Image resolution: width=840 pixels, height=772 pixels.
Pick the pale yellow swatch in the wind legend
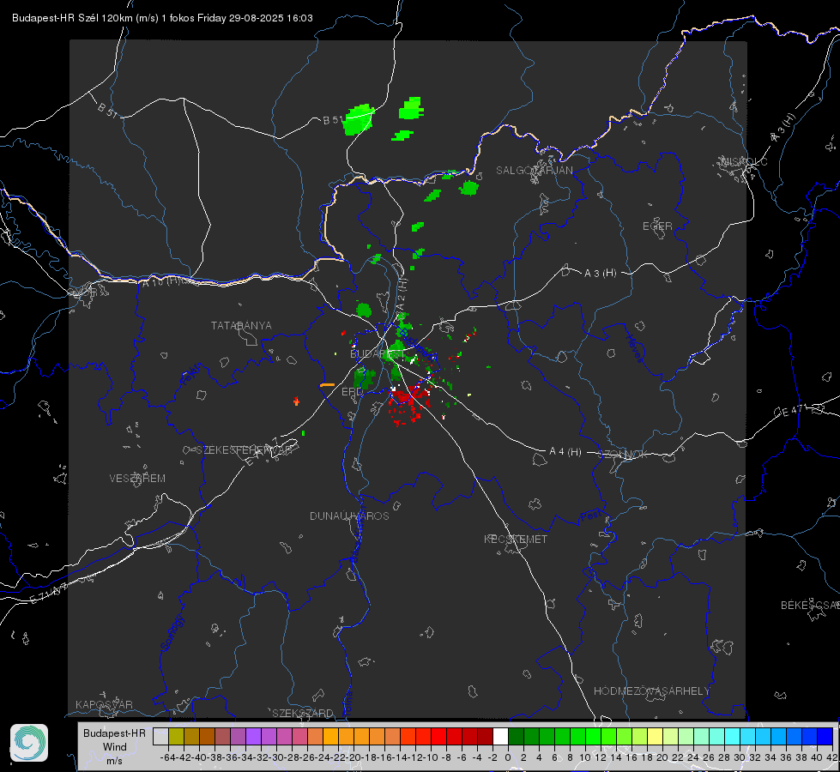click(656, 737)
